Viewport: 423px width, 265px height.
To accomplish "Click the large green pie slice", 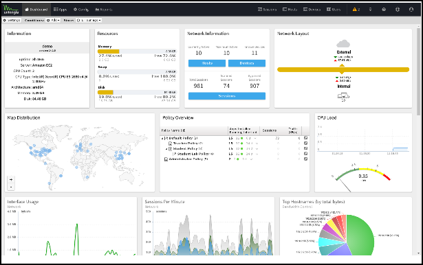I will 360,234.
